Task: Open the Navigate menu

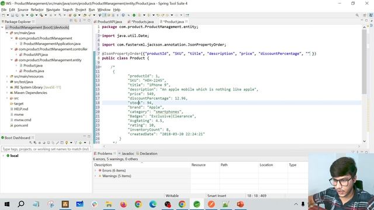Action: coord(53,10)
